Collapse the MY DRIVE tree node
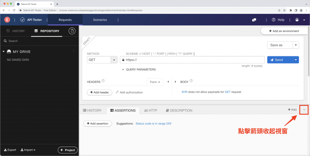The width and height of the screenshot is (310, 156). (4, 51)
